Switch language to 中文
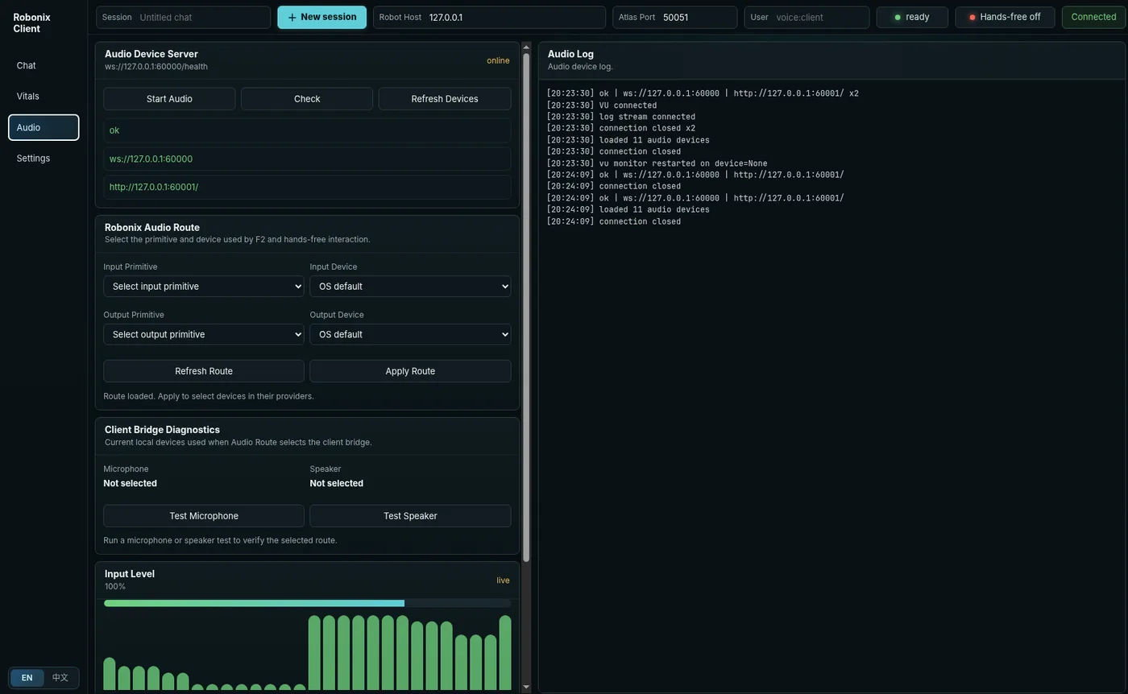 click(x=60, y=678)
